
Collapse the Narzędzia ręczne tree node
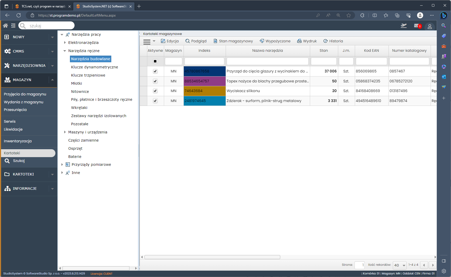pos(65,51)
